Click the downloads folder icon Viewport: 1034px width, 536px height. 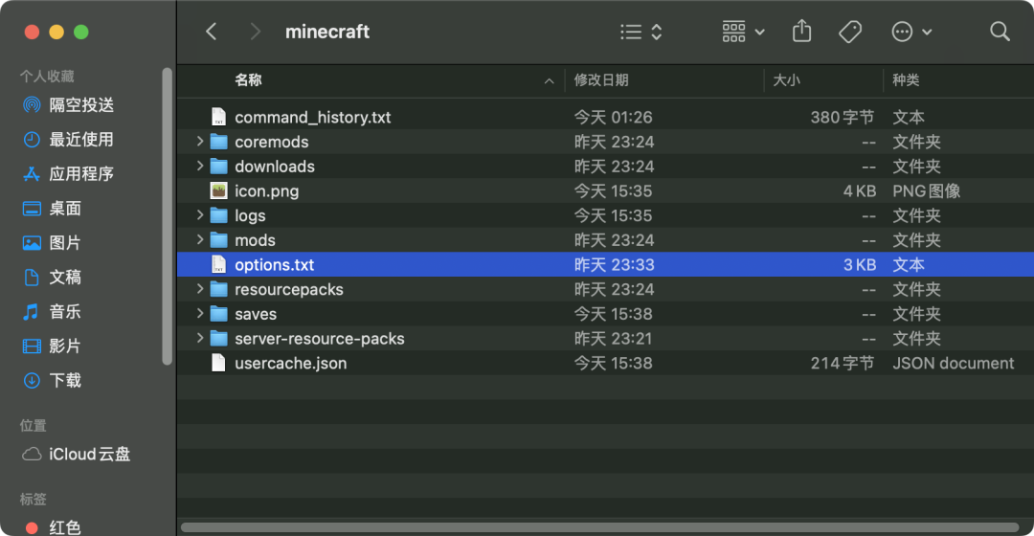pyautogui.click(x=219, y=167)
